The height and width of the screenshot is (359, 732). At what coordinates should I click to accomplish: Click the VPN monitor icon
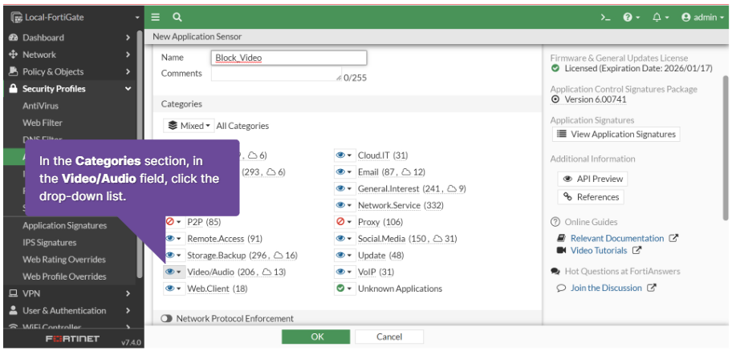pos(14,293)
